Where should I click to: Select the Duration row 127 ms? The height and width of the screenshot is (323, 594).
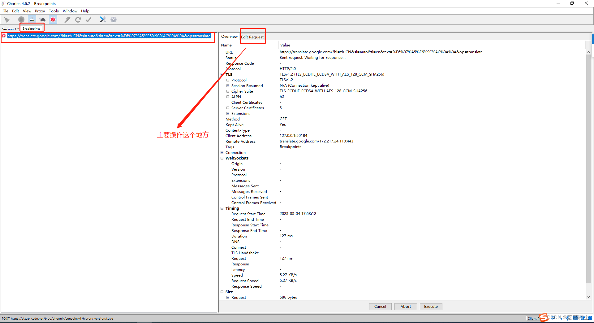pyautogui.click(x=402, y=236)
